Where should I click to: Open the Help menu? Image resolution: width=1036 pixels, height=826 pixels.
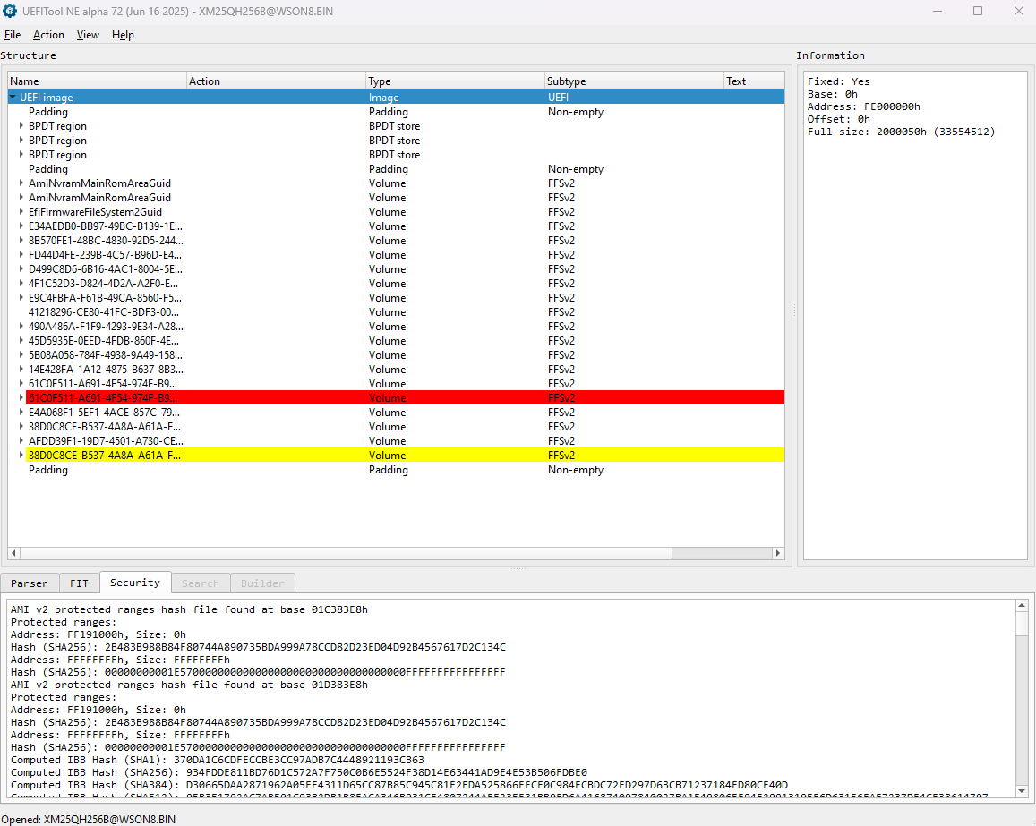(x=123, y=35)
